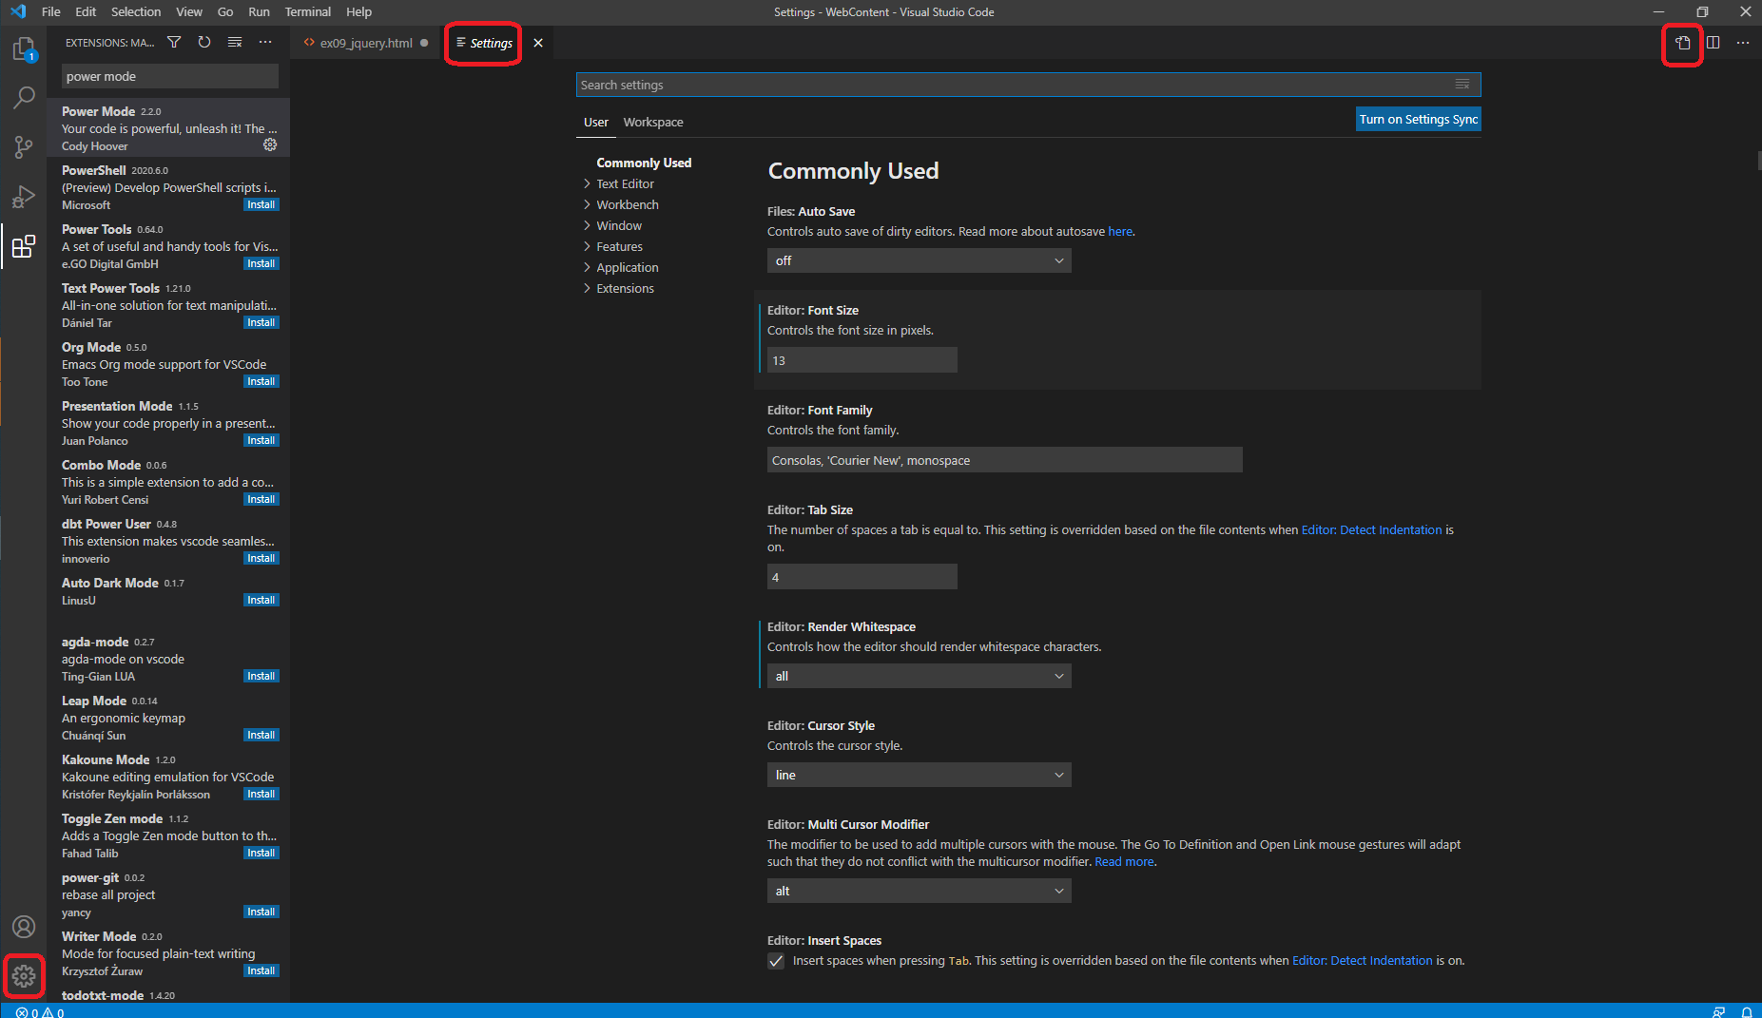Select the Writer Mode extension entry

point(169,952)
